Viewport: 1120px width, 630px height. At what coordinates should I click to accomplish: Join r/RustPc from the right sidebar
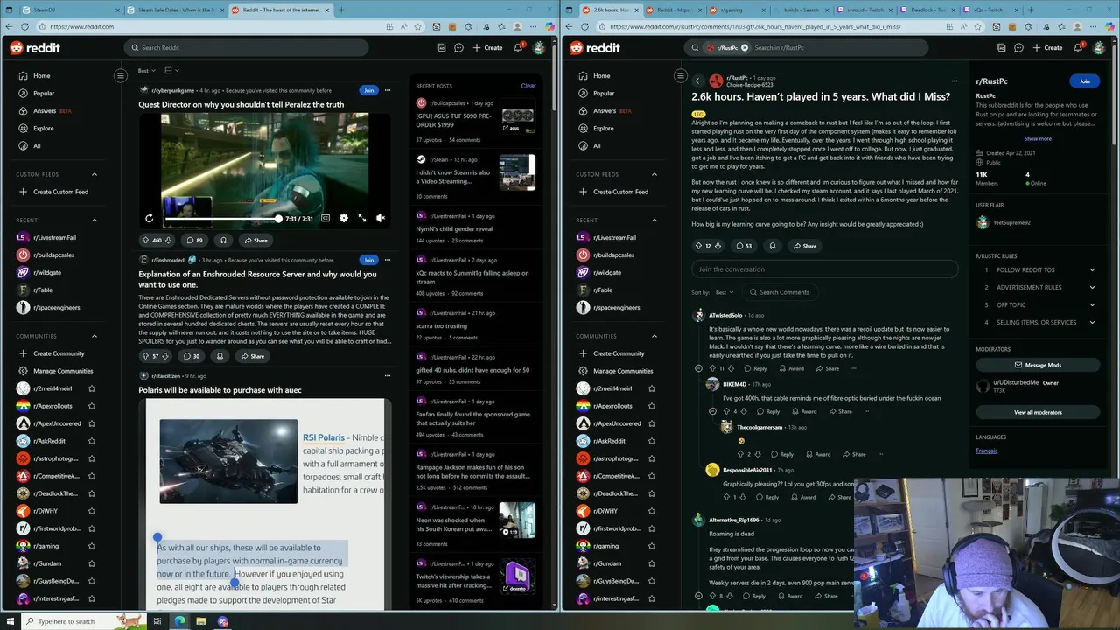(1085, 81)
